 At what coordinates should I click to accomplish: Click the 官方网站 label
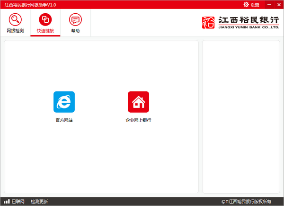[64, 120]
